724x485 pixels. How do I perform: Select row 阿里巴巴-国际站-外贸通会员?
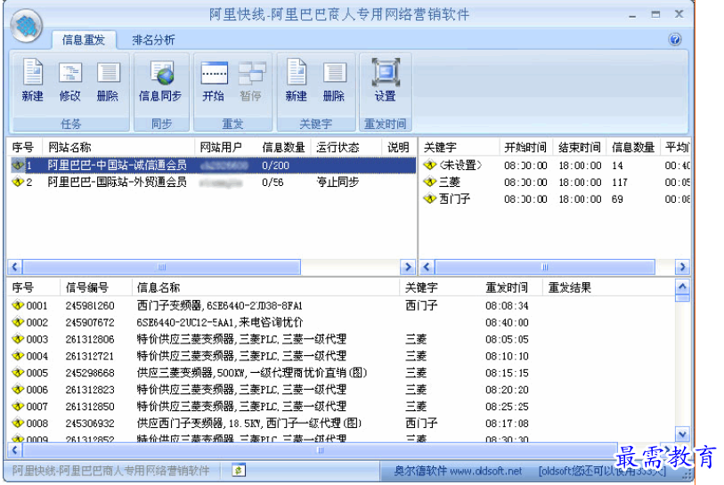coord(213,182)
